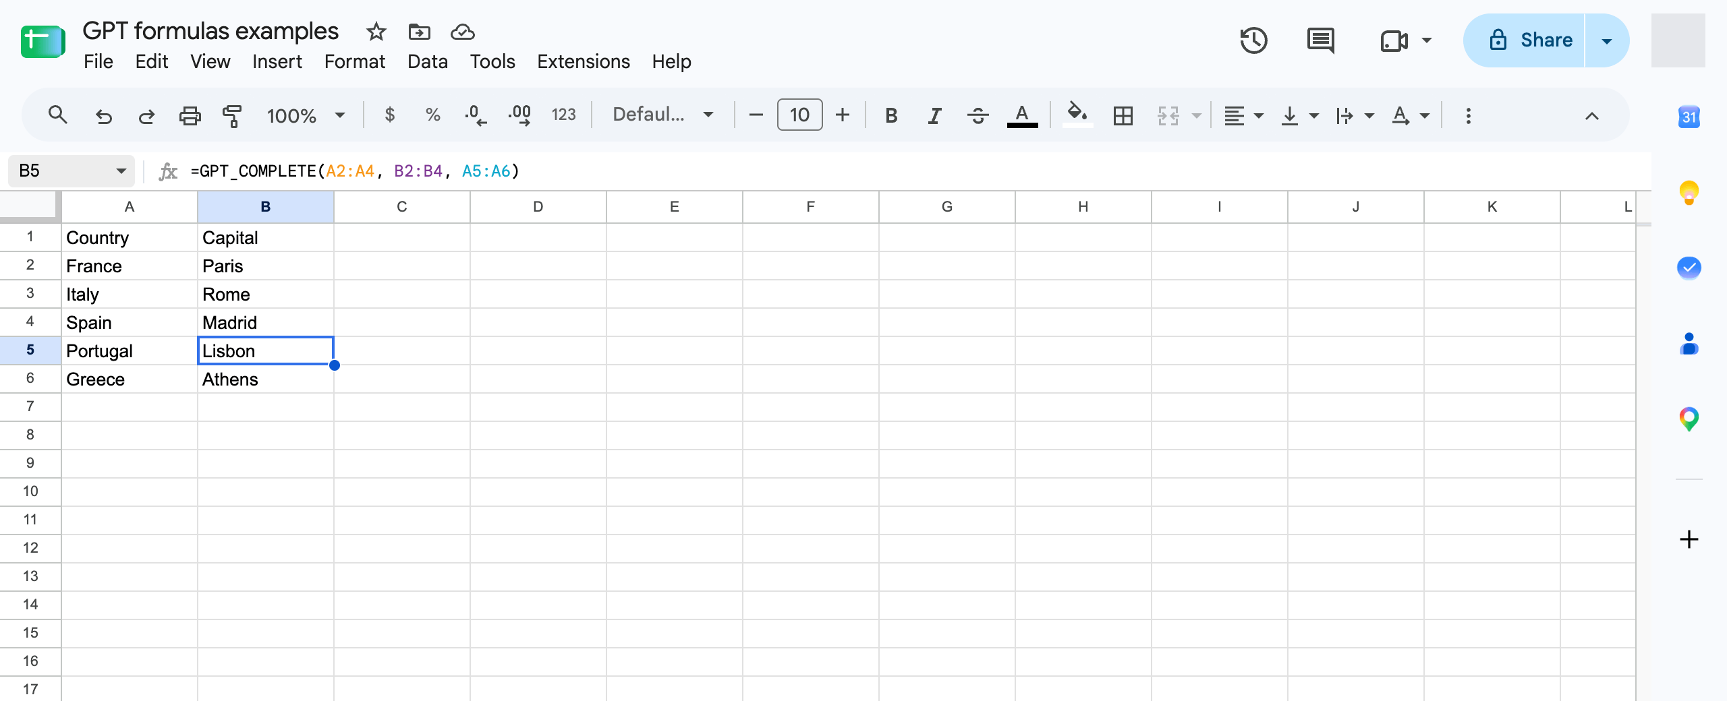Open vertical align dropdown

tap(1299, 116)
